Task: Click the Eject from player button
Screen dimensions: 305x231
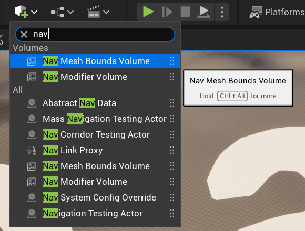Action: pyautogui.click(x=204, y=12)
